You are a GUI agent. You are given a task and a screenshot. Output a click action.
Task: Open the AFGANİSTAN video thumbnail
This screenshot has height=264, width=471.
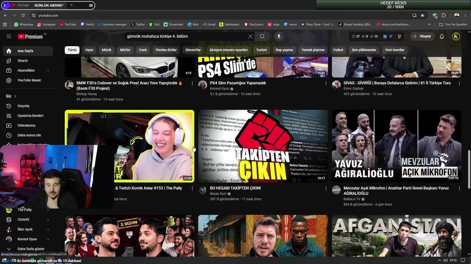(397, 235)
